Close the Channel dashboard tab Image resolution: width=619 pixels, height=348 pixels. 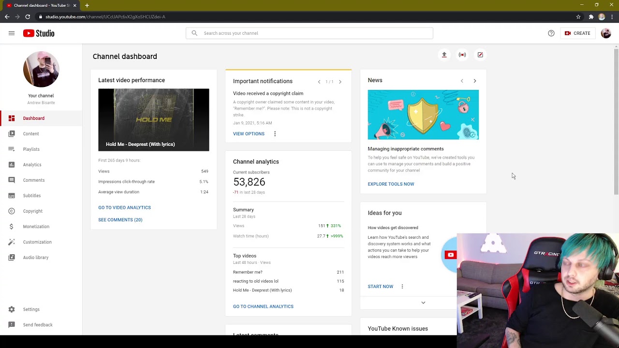(74, 5)
